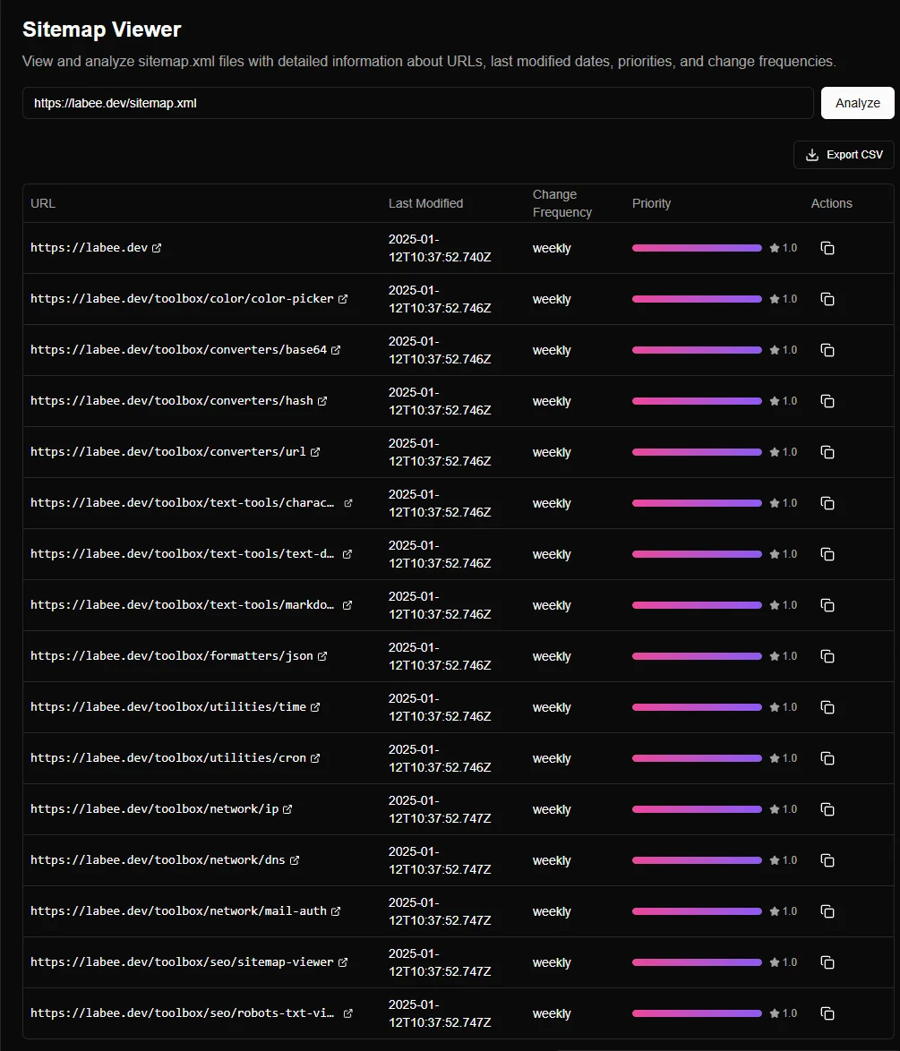Click the Export CSV button
The width and height of the screenshot is (900, 1051).
[x=843, y=154]
